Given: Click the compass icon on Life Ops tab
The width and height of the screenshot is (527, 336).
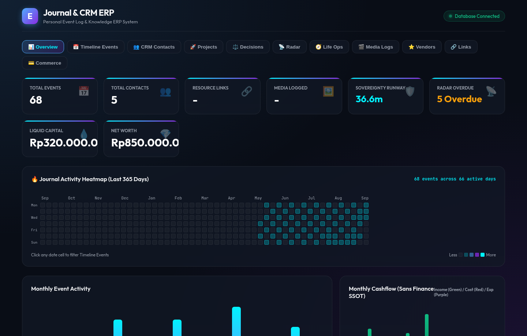Looking at the screenshot, I should (318, 47).
